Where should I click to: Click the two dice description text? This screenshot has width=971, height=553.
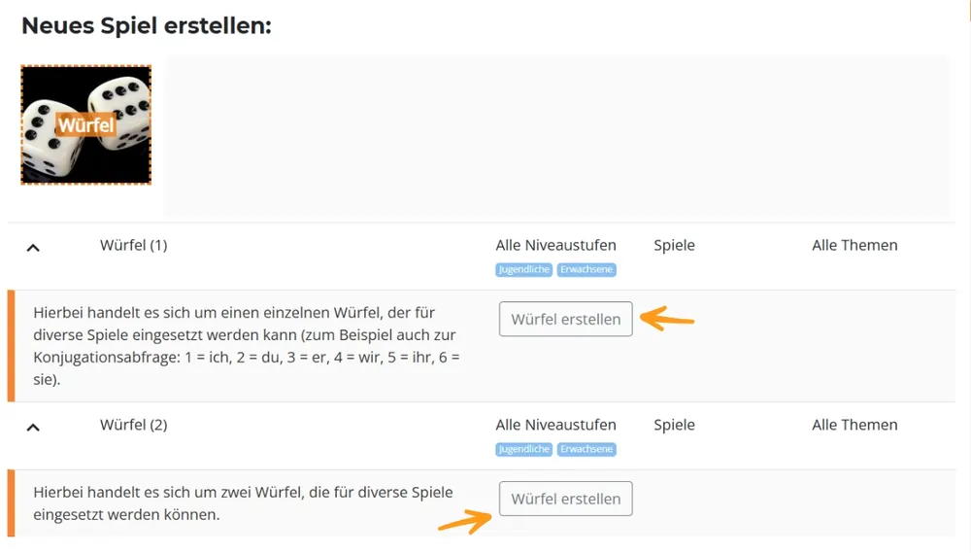click(243, 503)
